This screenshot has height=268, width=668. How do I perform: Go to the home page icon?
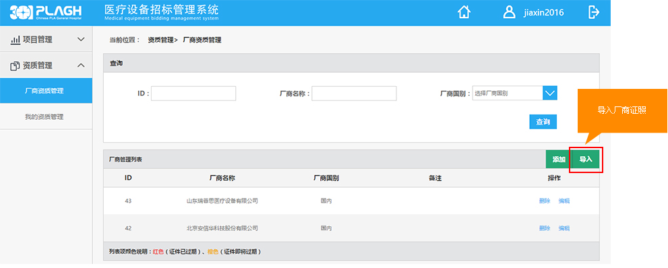pos(464,12)
